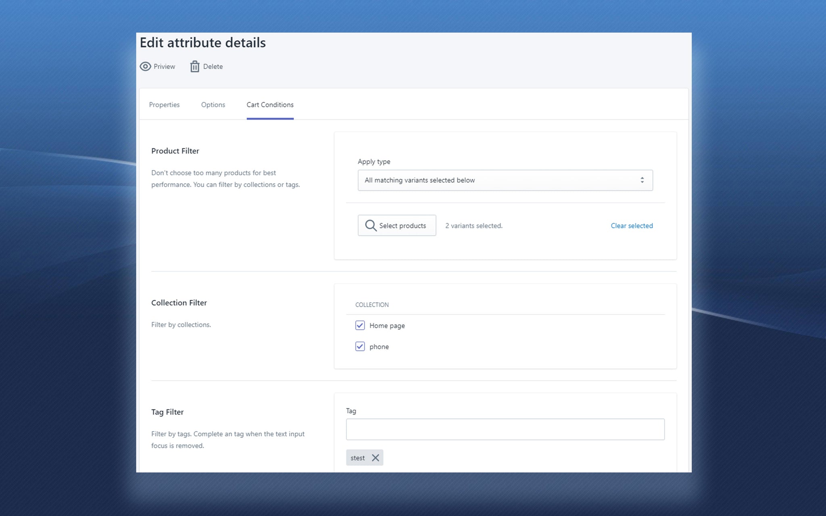This screenshot has width=826, height=516.
Task: Open the Options tab
Action: pyautogui.click(x=213, y=105)
